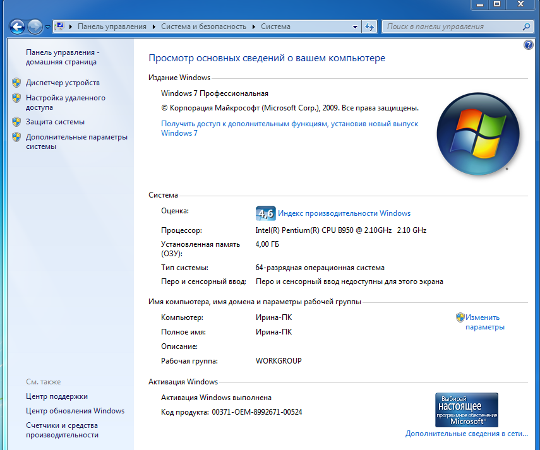Click the processor value Intel(R) Pentium(R) CPU B950
540x450 pixels.
coord(341,230)
